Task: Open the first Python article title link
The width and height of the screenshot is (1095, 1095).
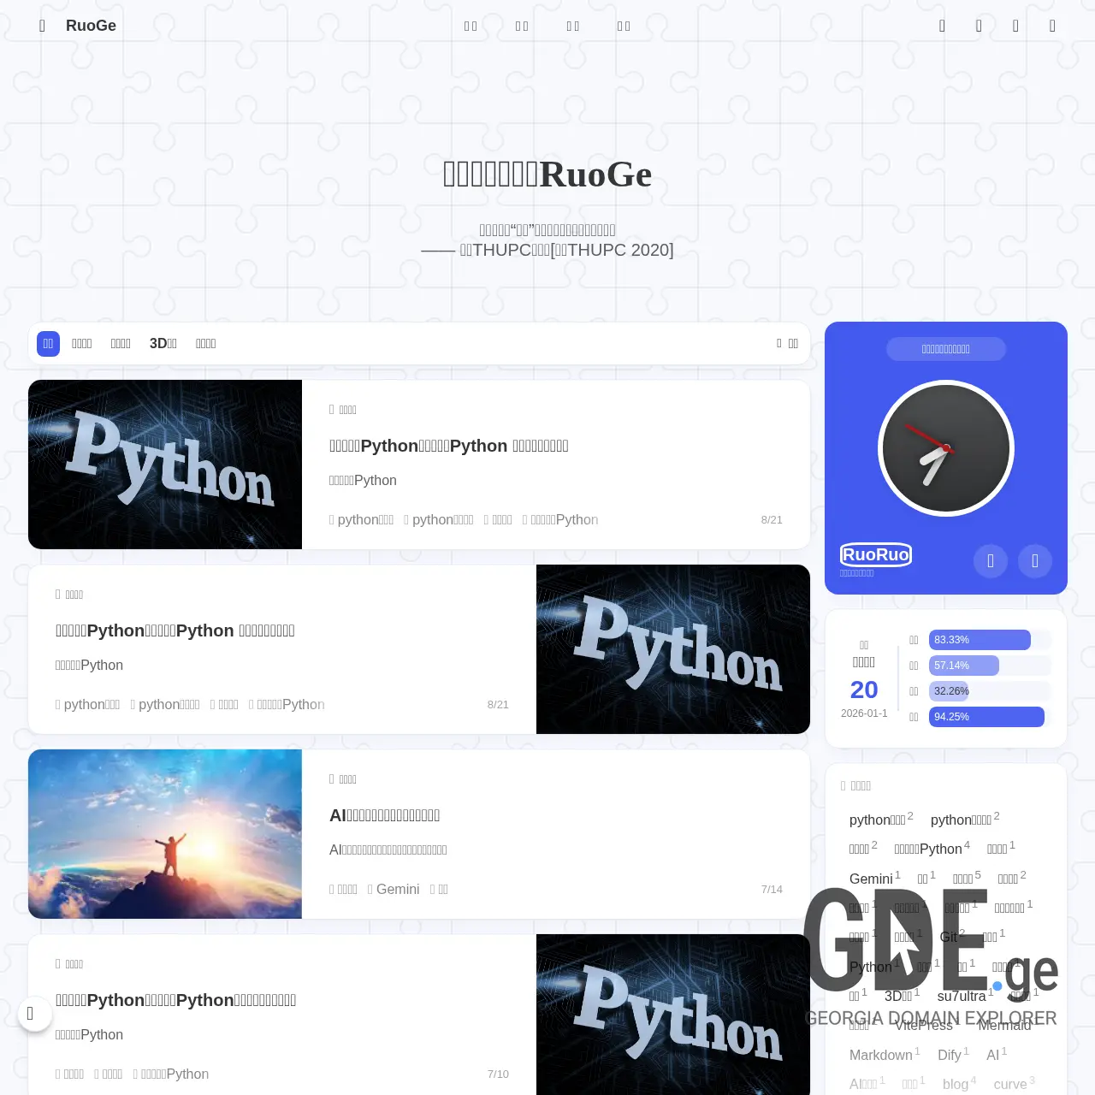Action: coord(449,446)
